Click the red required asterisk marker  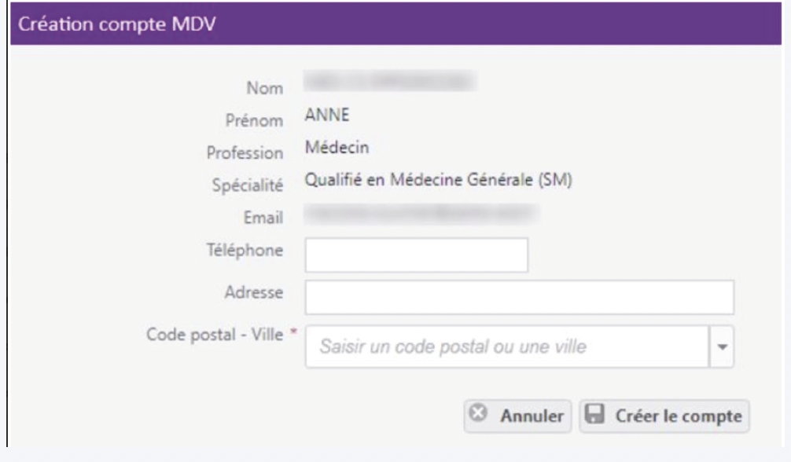click(293, 332)
